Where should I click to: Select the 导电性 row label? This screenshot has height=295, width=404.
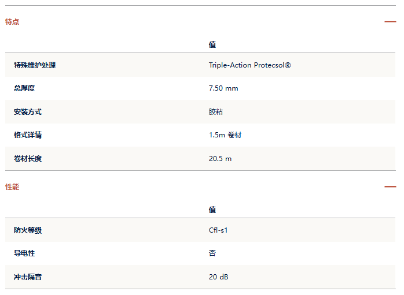pyautogui.click(x=24, y=253)
